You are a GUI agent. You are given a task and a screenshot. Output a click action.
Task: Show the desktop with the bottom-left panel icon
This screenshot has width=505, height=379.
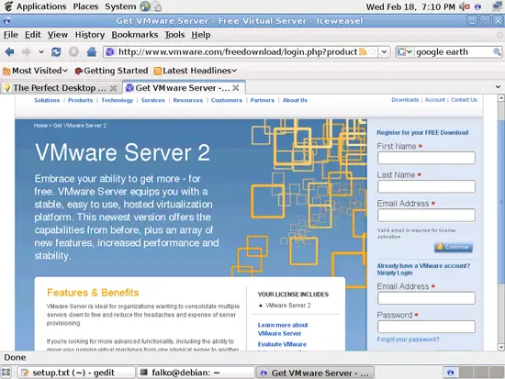(x=6, y=373)
